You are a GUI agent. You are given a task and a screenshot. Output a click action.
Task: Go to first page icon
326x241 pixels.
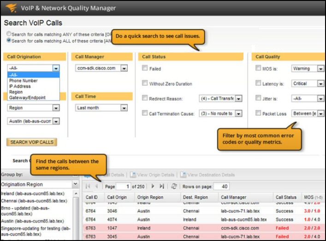(88, 186)
